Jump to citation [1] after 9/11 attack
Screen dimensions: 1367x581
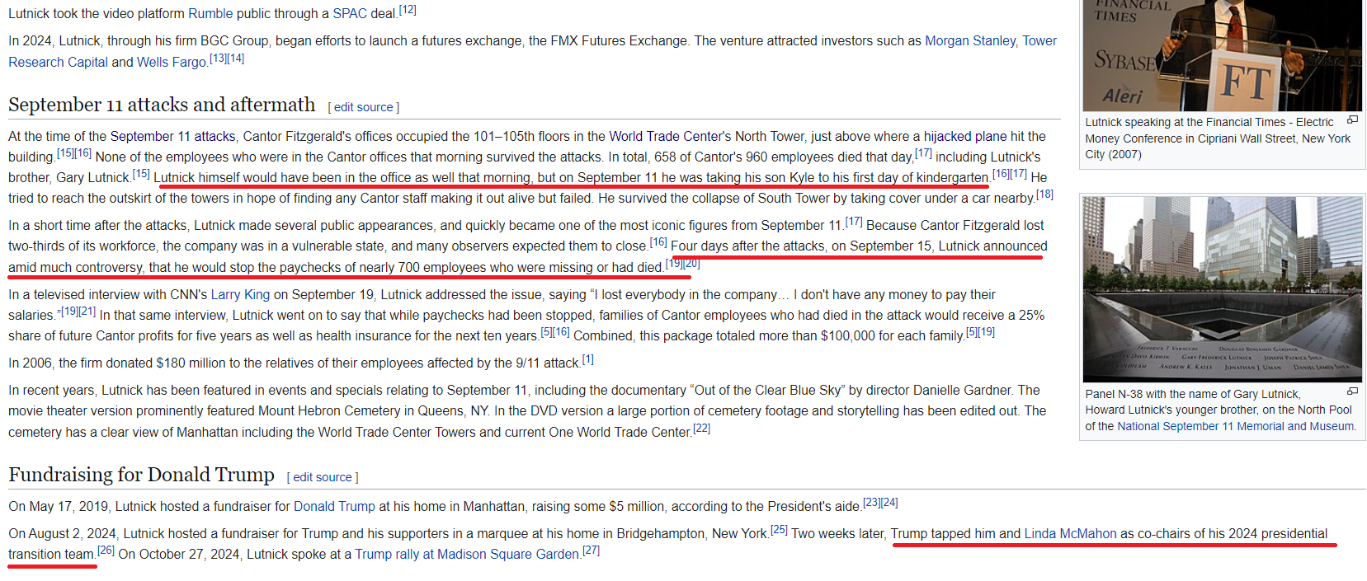(x=587, y=358)
